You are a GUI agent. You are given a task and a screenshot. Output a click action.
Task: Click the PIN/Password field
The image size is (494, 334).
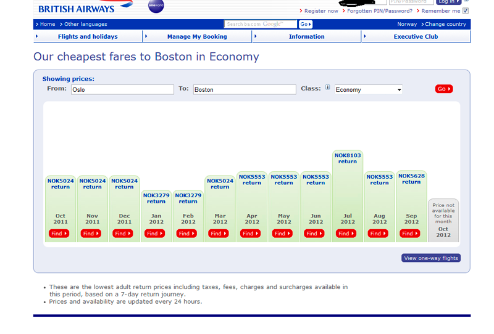[x=411, y=2]
